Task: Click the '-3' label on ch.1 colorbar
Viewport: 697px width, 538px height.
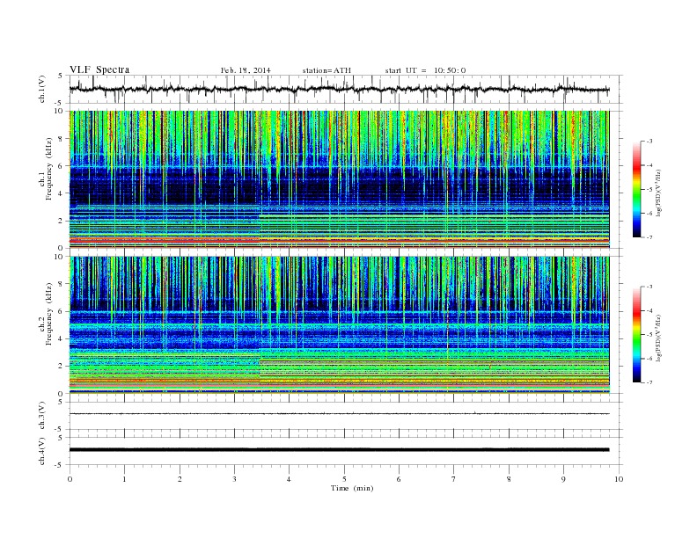Action: coord(649,142)
